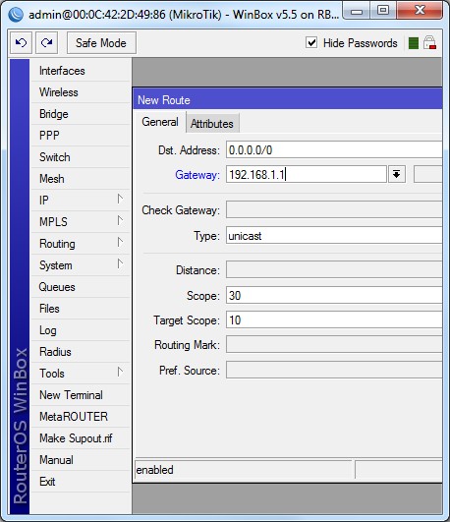The width and height of the screenshot is (450, 522).
Task: Open the Mesh menu item
Action: coord(81,179)
